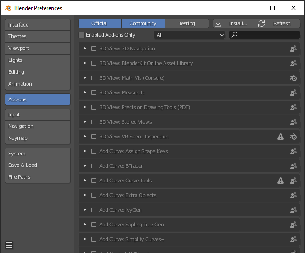The image size is (305, 253).
Task: Switch to the Keymap preferences section
Action: 38,138
